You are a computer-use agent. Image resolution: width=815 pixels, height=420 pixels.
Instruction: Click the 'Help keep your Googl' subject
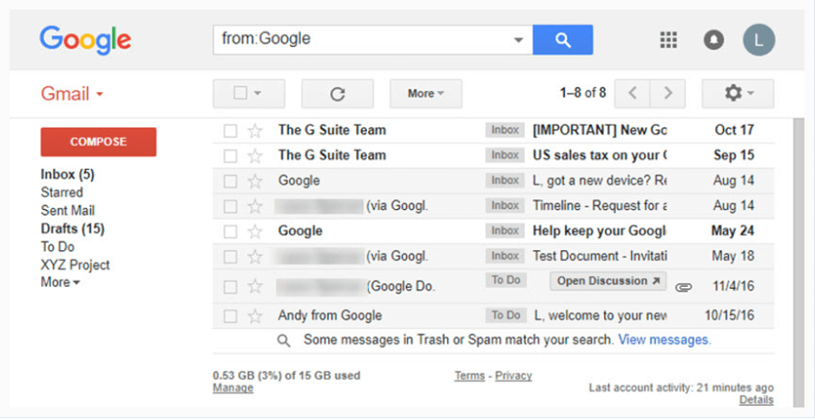[600, 231]
